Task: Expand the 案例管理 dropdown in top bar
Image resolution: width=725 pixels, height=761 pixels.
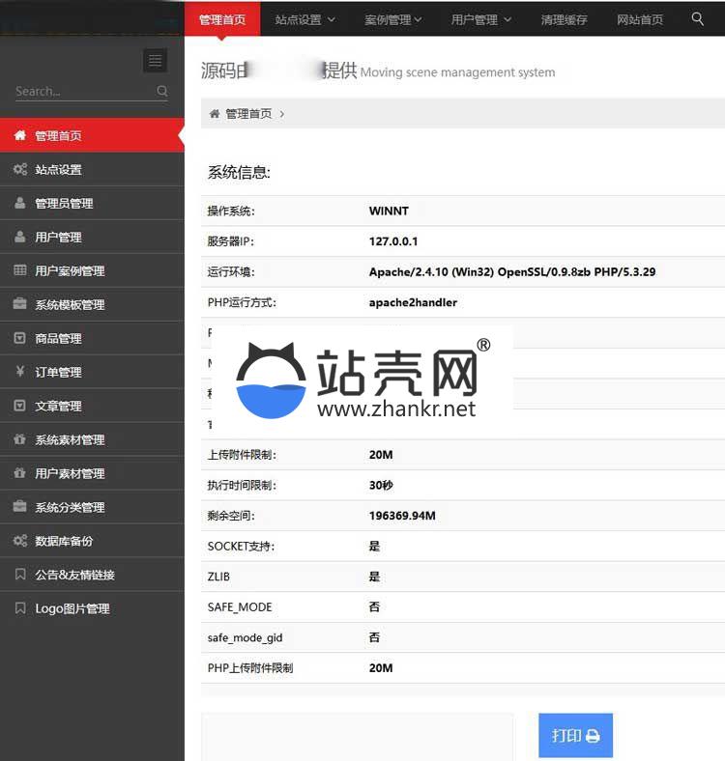Action: [x=394, y=19]
